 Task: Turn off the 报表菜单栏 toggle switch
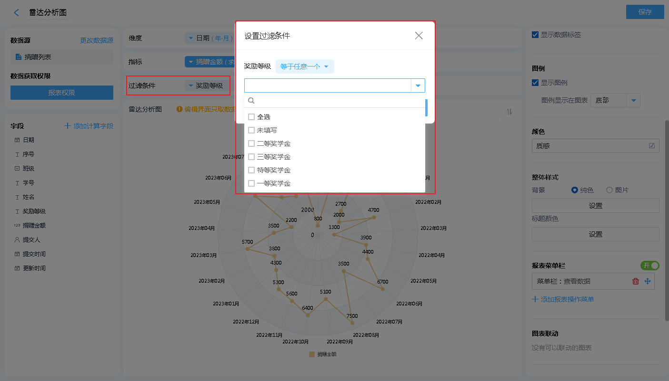pos(649,266)
